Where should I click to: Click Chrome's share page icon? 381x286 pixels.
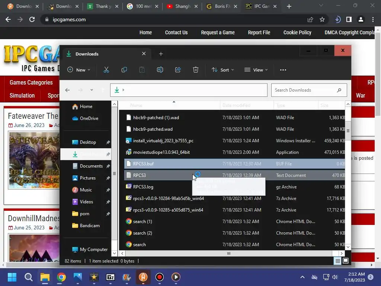310,19
